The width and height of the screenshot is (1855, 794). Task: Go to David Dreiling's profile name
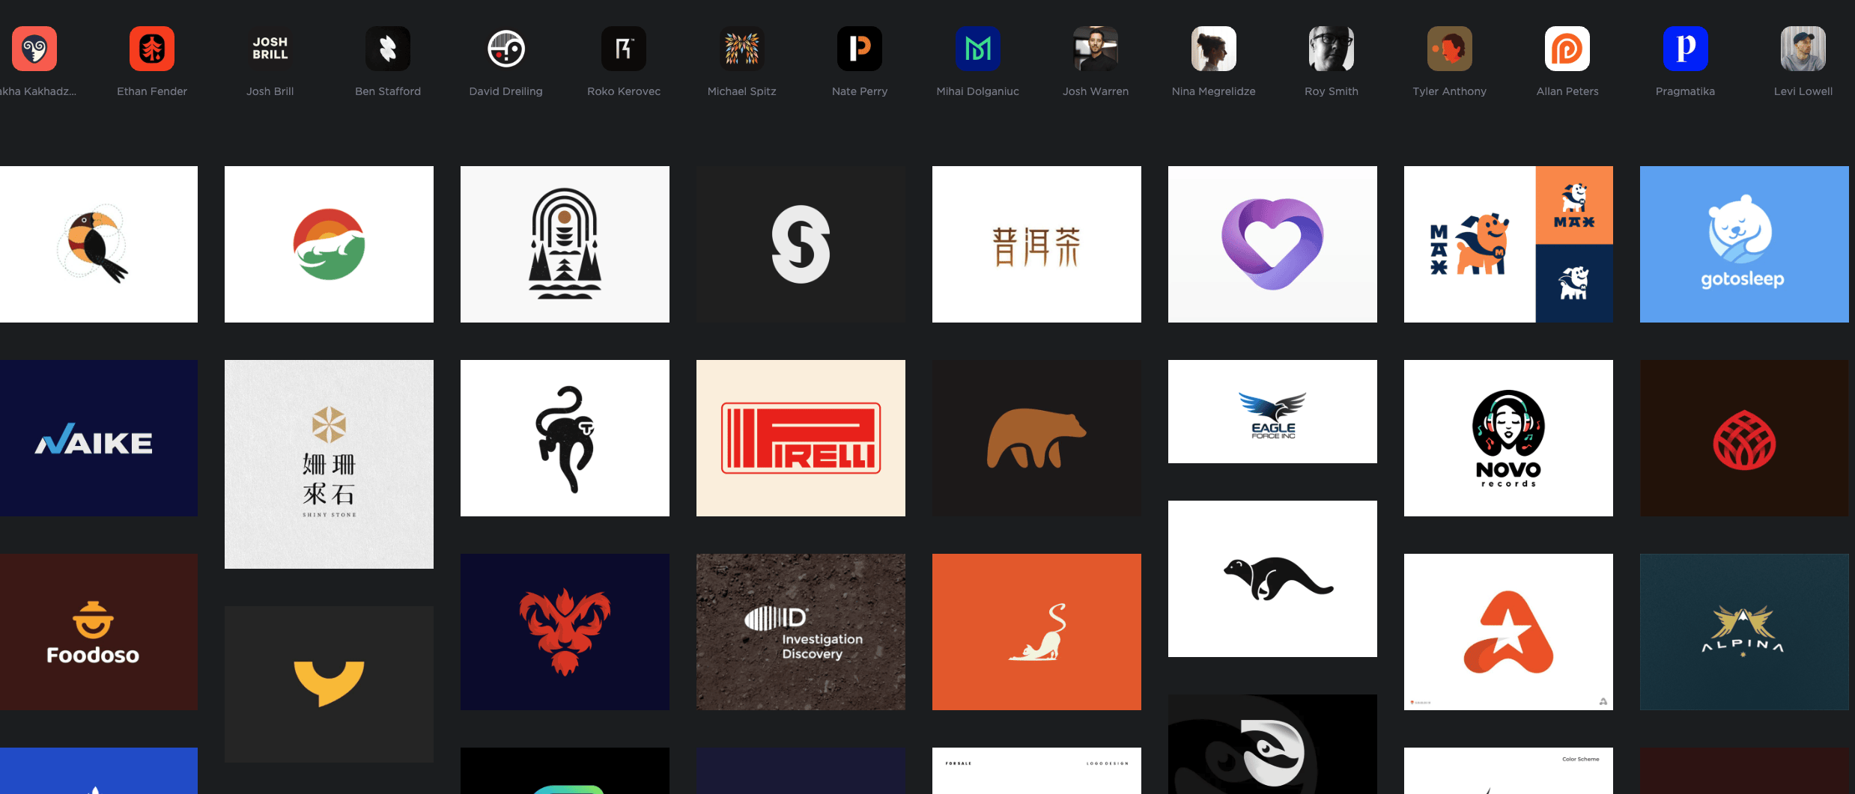point(506,91)
